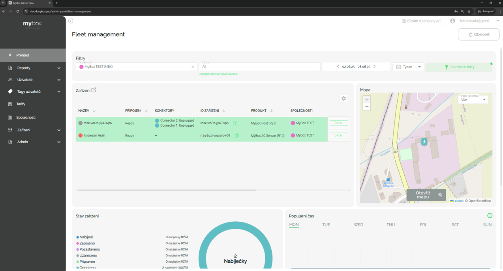Image resolution: width=503 pixels, height=271 pixels.
Task: Open the Leaflet attribution link
Action: 456,201
